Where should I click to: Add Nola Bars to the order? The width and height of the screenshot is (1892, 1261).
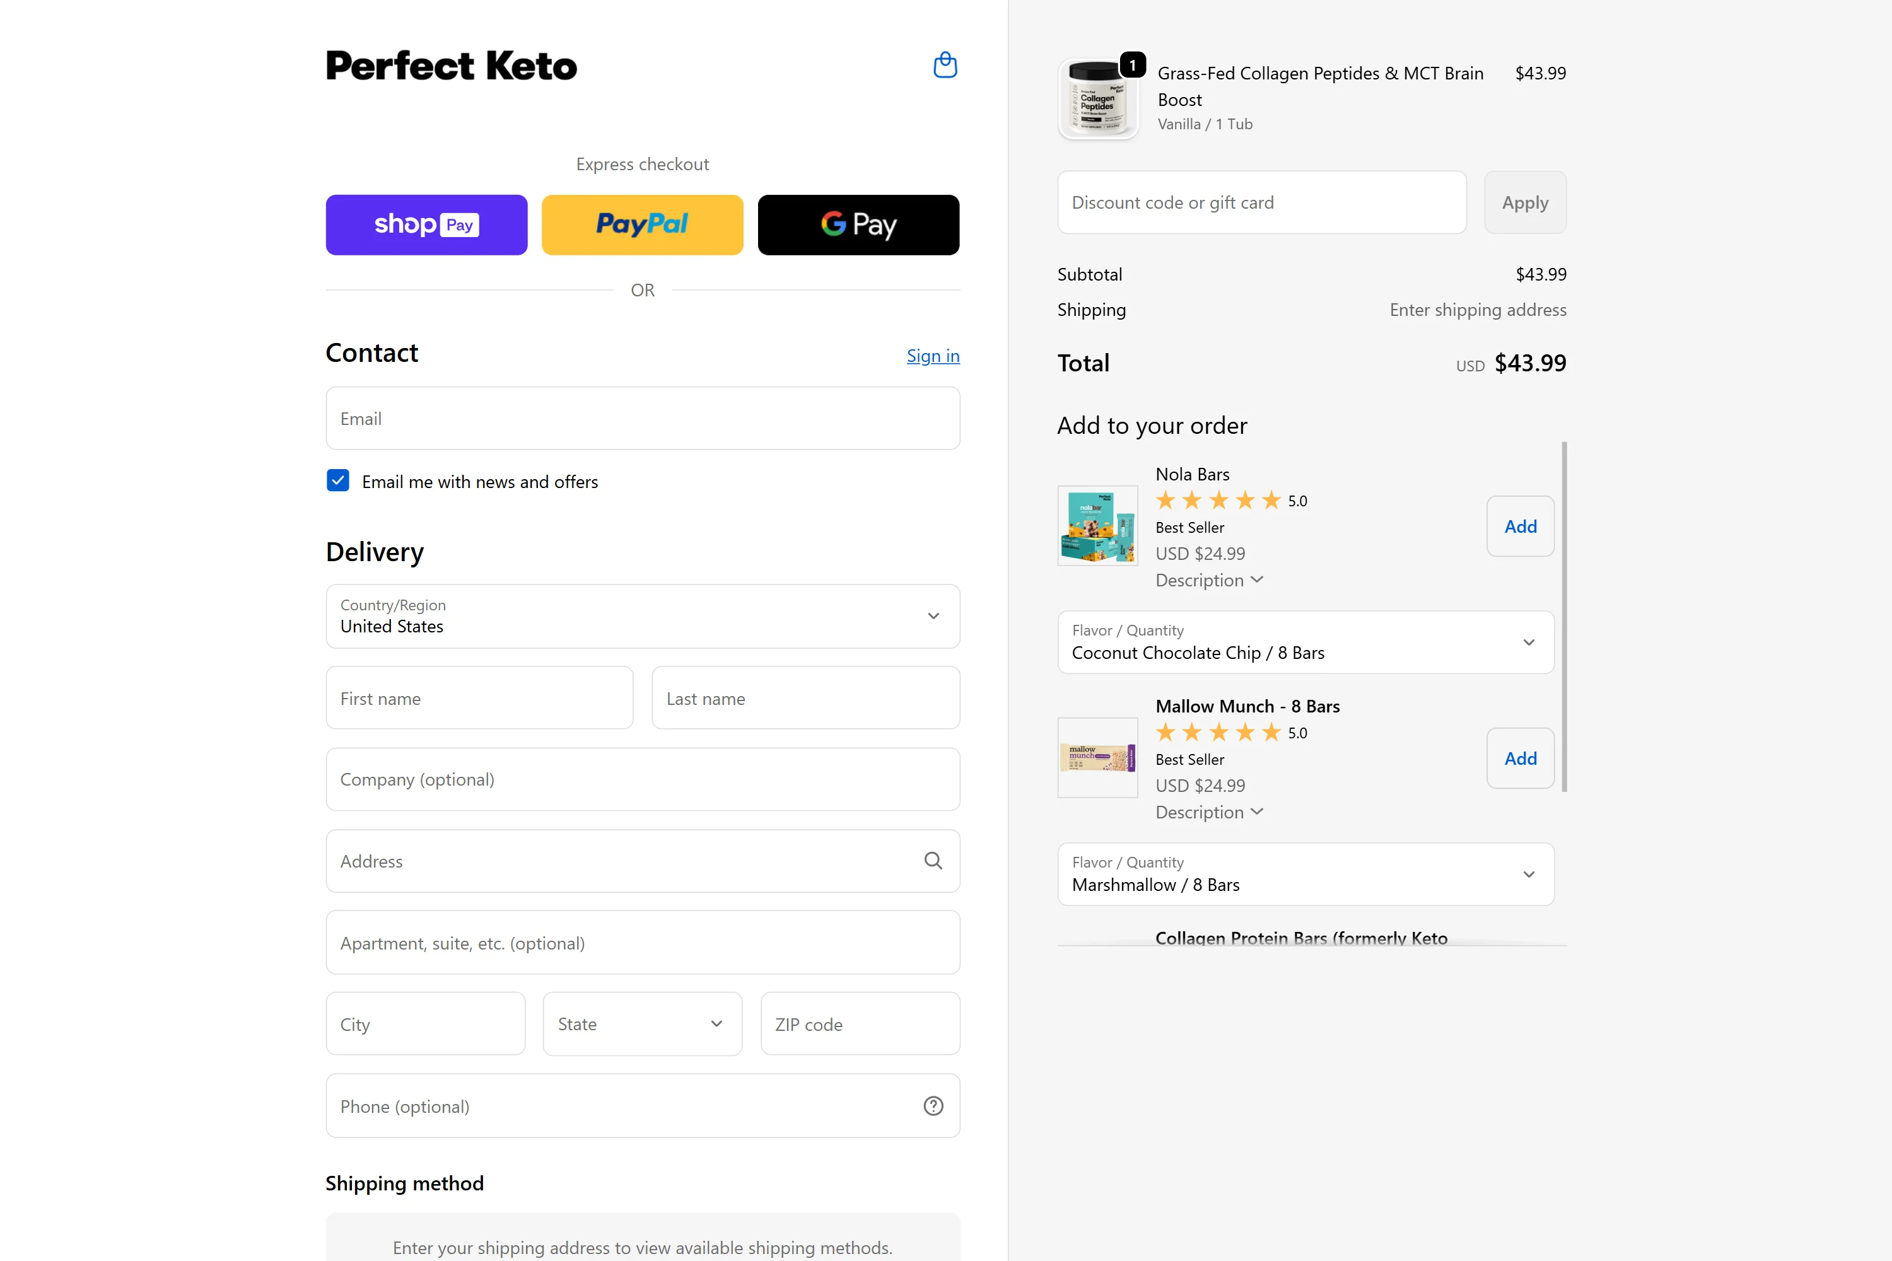tap(1519, 526)
